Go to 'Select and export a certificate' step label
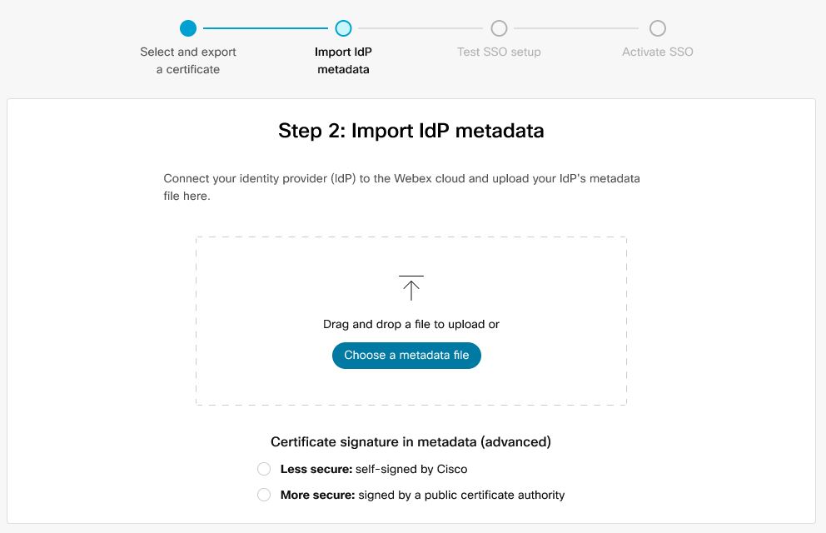 point(188,61)
